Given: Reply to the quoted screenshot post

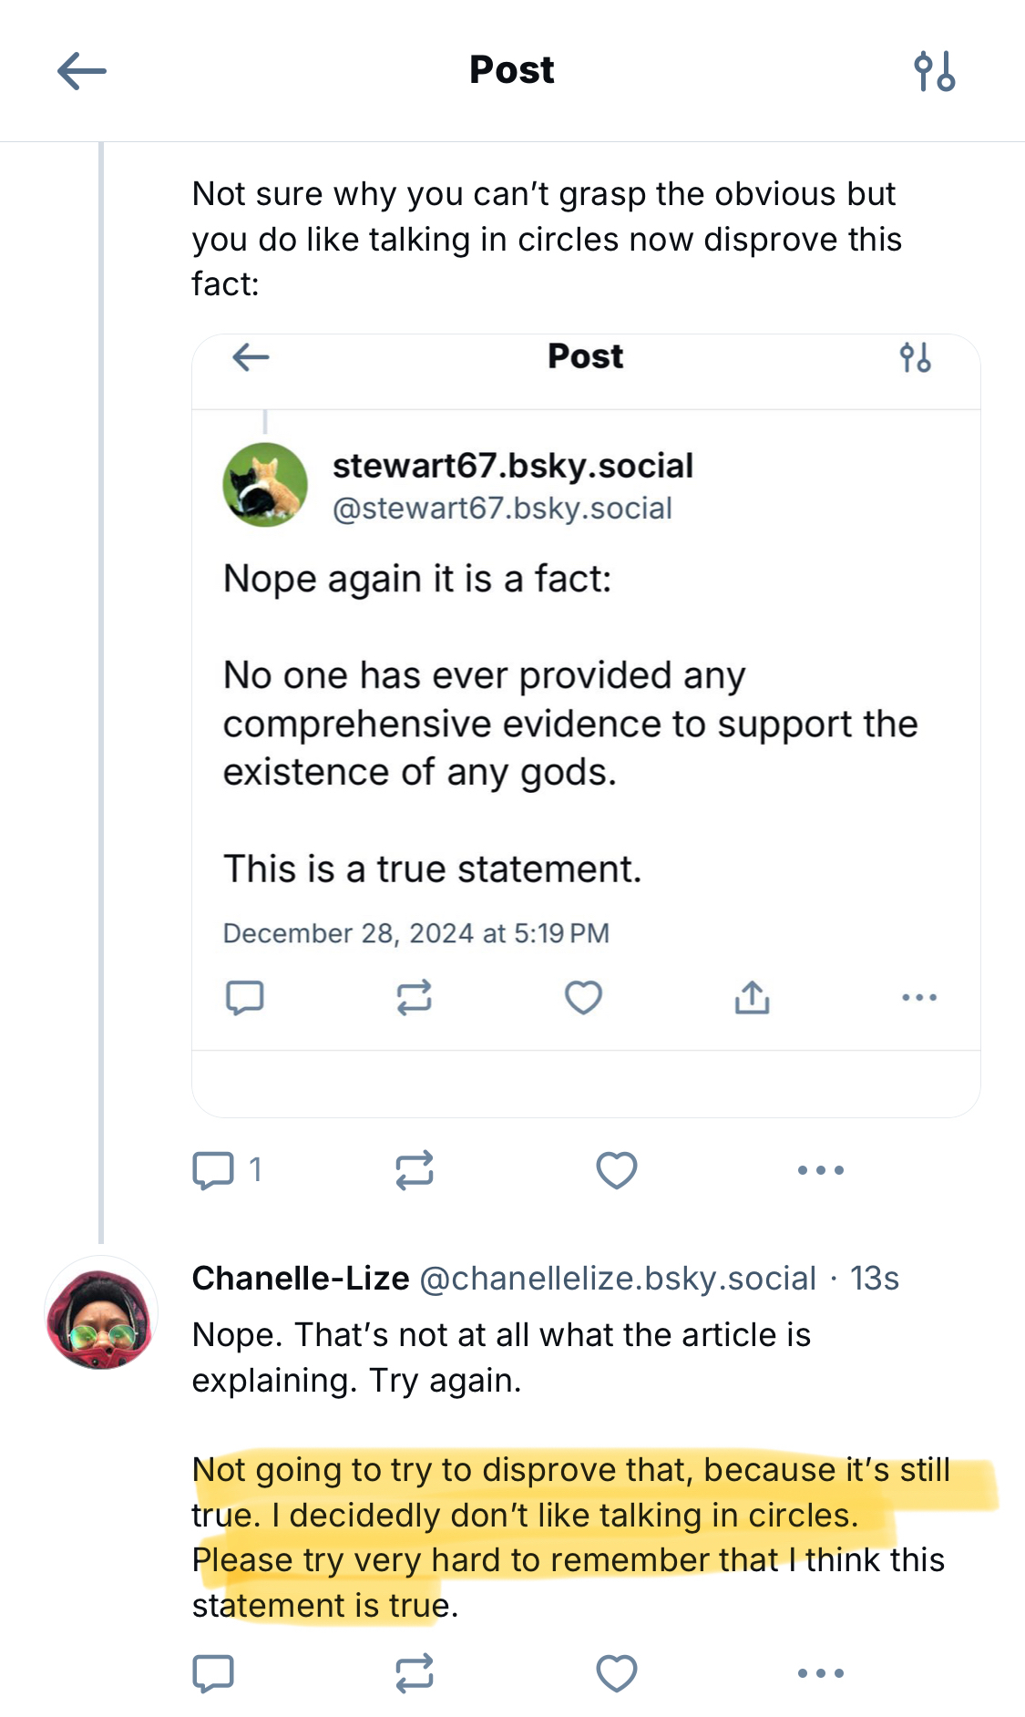Looking at the screenshot, I should click(x=214, y=1170).
